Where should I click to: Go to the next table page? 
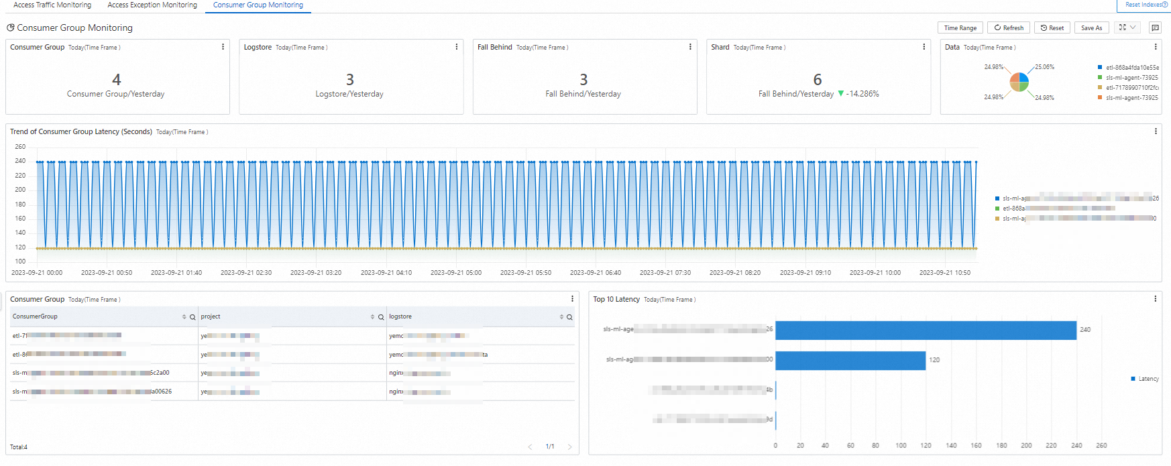coord(570,447)
